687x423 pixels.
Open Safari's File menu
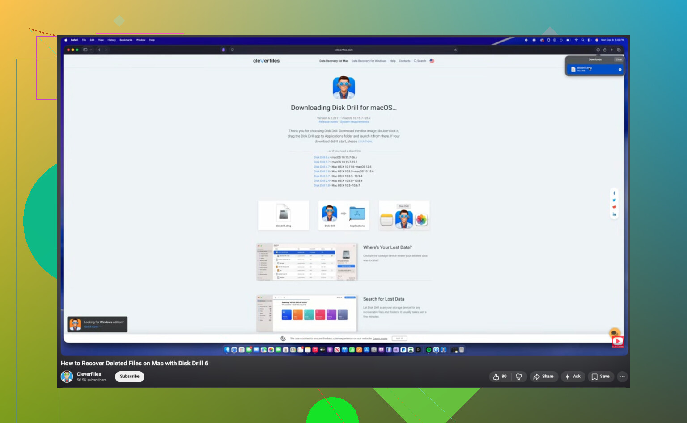[x=84, y=40]
